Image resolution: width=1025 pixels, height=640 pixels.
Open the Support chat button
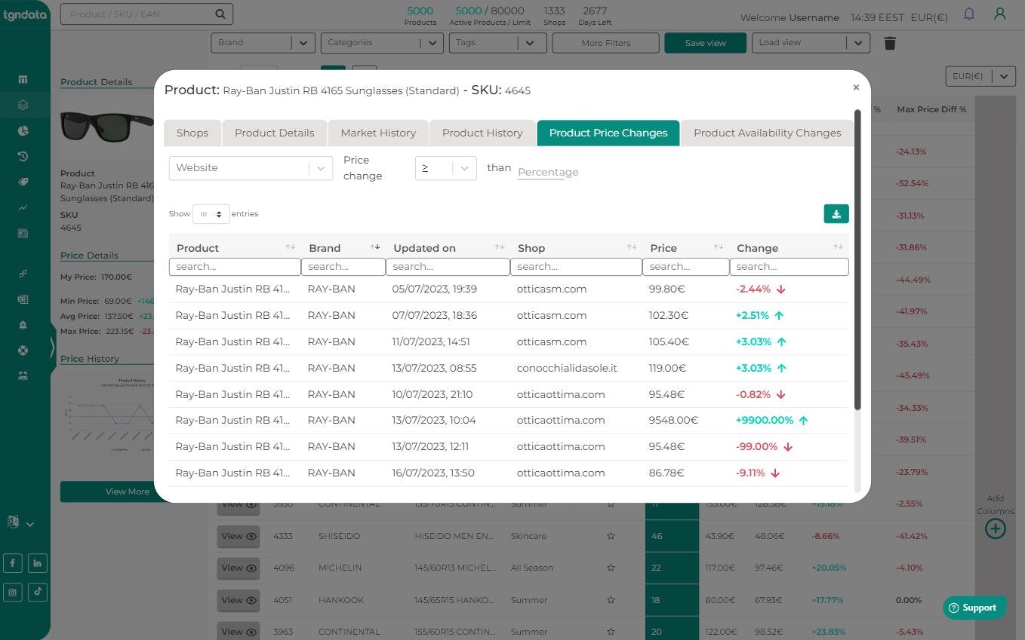(974, 608)
